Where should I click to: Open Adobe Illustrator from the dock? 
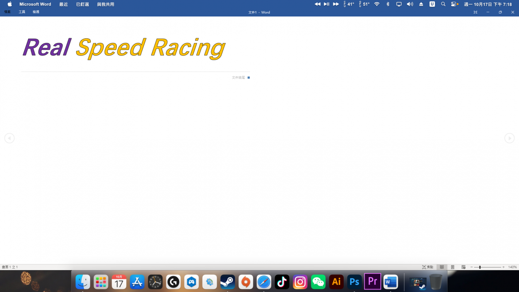click(337, 282)
